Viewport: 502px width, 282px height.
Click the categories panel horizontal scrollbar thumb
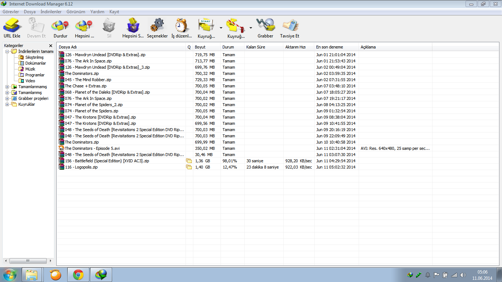[28, 261]
